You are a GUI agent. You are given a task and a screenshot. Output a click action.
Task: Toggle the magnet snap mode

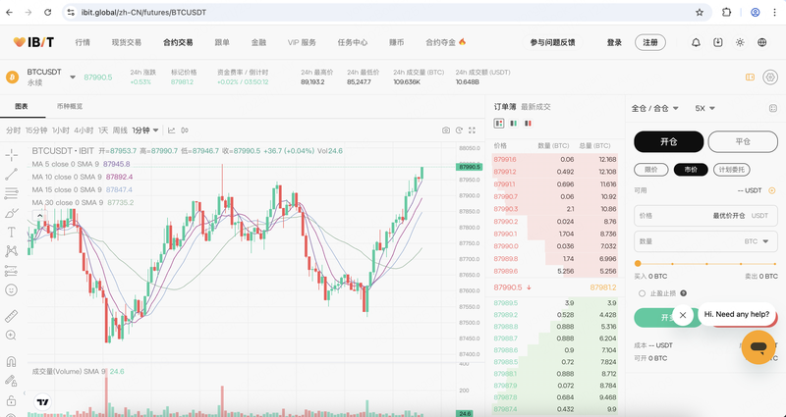coord(11,361)
